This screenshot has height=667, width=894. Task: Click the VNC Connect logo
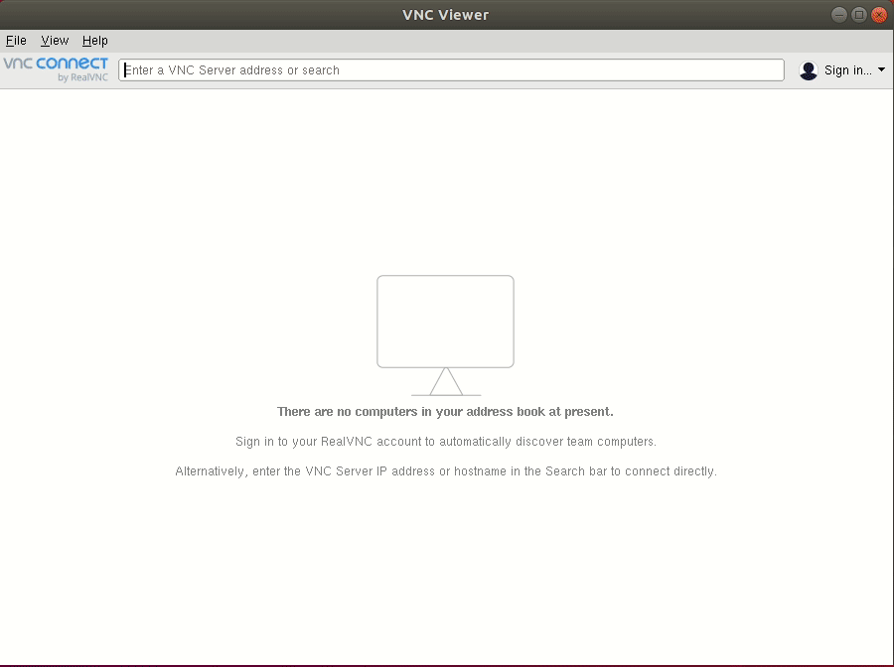tap(56, 64)
